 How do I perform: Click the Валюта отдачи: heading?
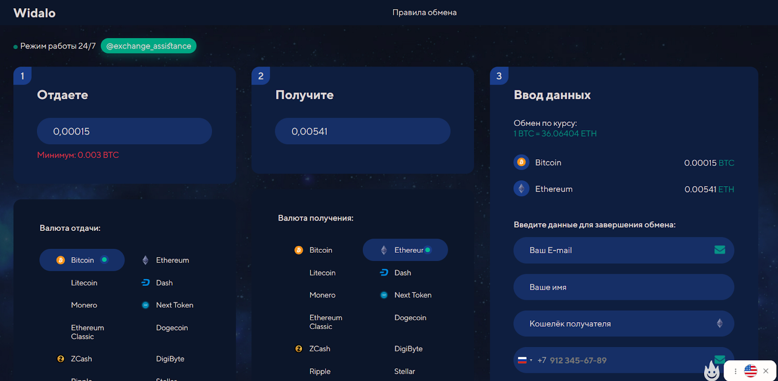[70, 228]
